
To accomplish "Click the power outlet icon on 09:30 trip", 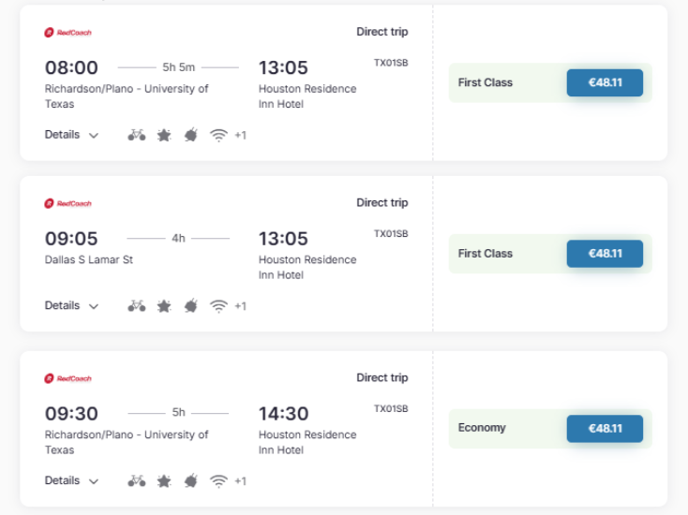I will (191, 480).
